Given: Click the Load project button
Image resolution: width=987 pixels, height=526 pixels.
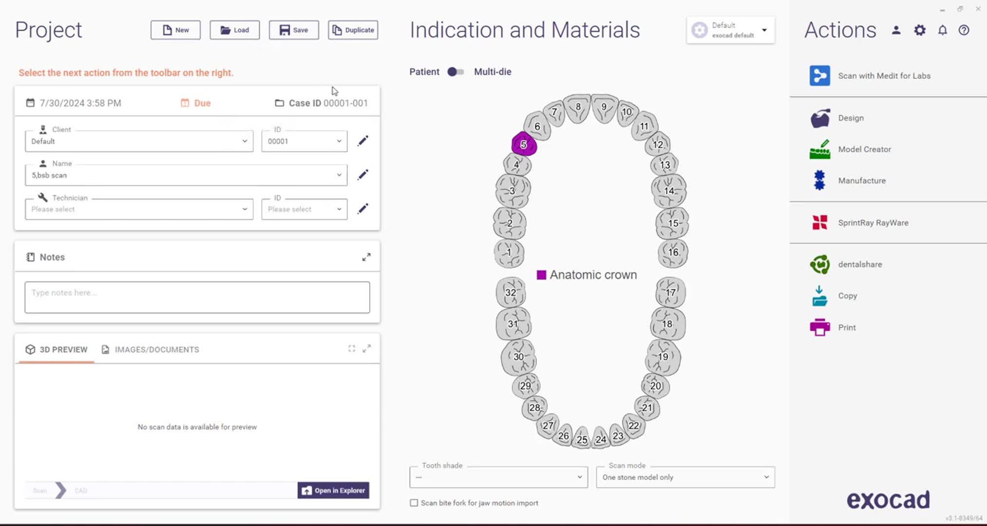Looking at the screenshot, I should [x=235, y=30].
